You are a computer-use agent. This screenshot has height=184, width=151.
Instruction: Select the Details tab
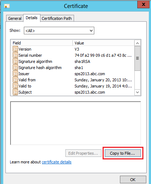(x=31, y=18)
